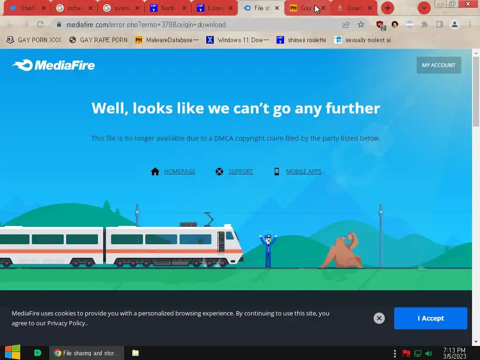The image size is (480, 360).
Task: Toggle the browser side panel icon
Action: pos(440,24)
